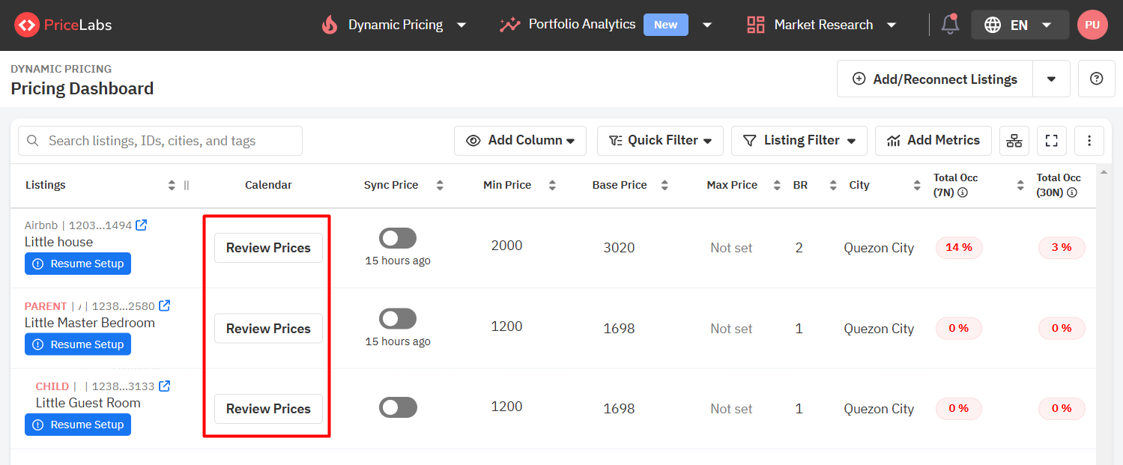Enable Sync Price for Little house
This screenshot has width=1123, height=465.
(x=398, y=239)
